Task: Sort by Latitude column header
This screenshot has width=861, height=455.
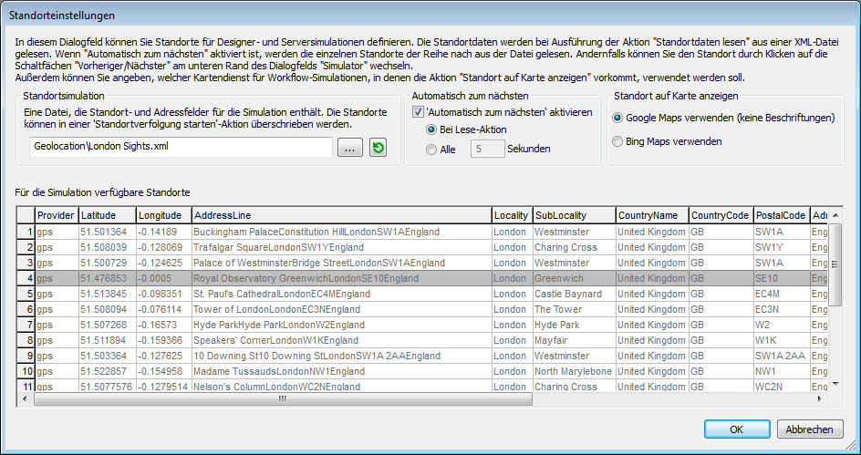Action: click(x=107, y=215)
